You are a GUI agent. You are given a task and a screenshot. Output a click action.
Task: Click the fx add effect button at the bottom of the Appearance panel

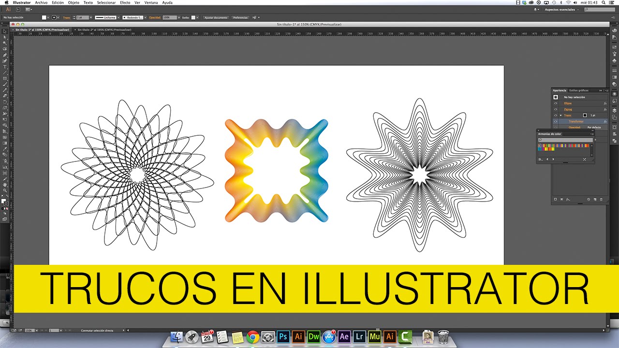click(568, 199)
